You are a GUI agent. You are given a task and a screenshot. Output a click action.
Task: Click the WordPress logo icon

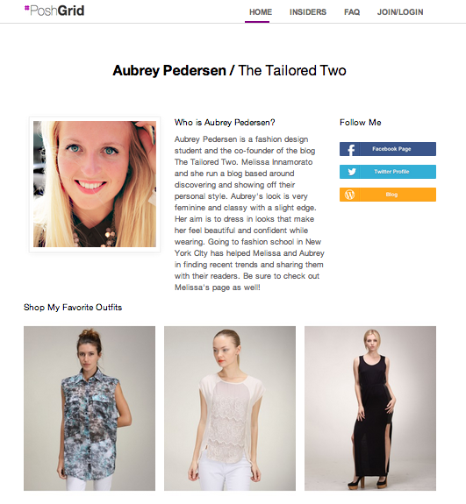pyautogui.click(x=350, y=195)
